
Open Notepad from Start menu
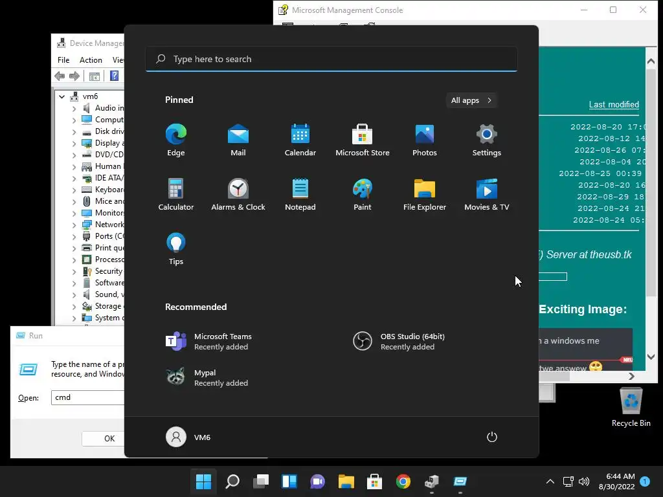click(300, 194)
